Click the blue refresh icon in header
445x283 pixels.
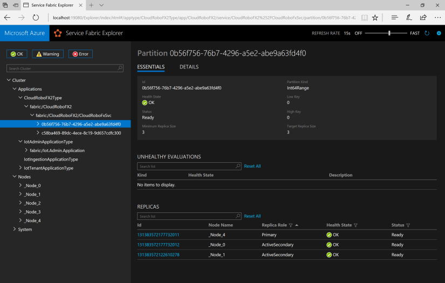(x=427, y=33)
